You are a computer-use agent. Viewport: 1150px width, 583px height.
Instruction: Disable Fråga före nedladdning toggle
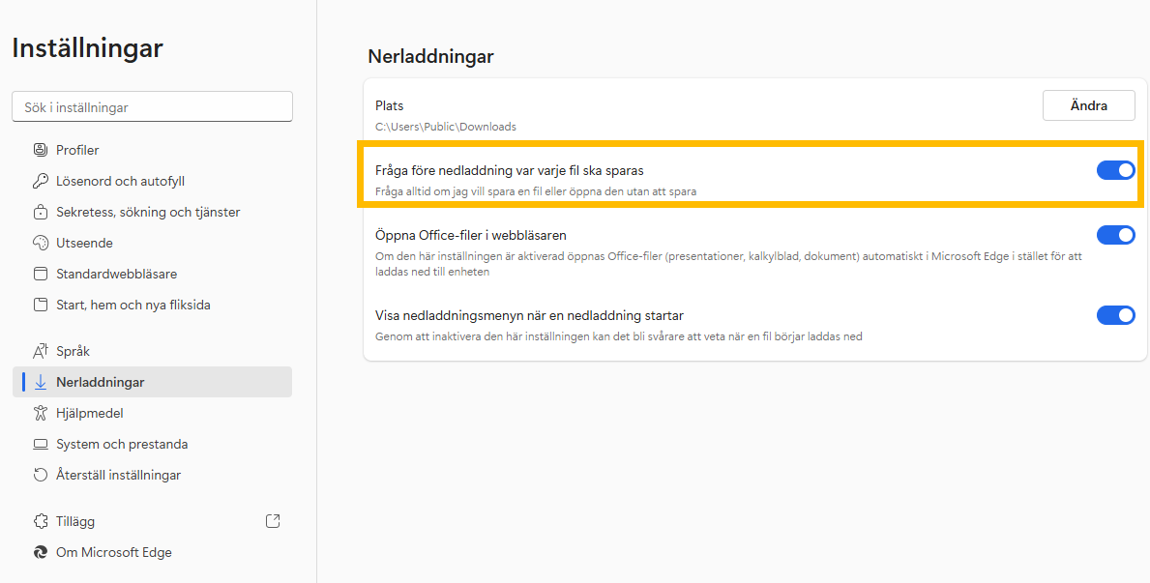pos(1115,170)
